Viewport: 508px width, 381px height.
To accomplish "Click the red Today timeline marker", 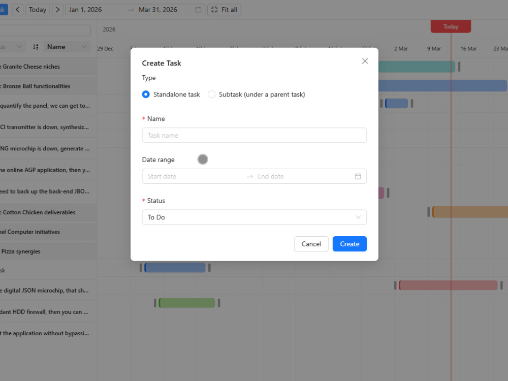I will [451, 26].
